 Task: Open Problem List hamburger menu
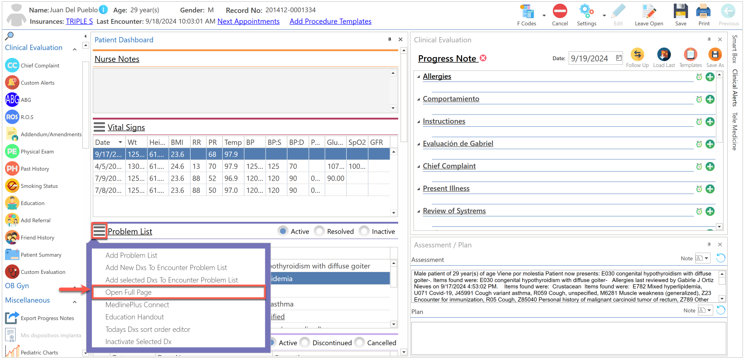(99, 231)
